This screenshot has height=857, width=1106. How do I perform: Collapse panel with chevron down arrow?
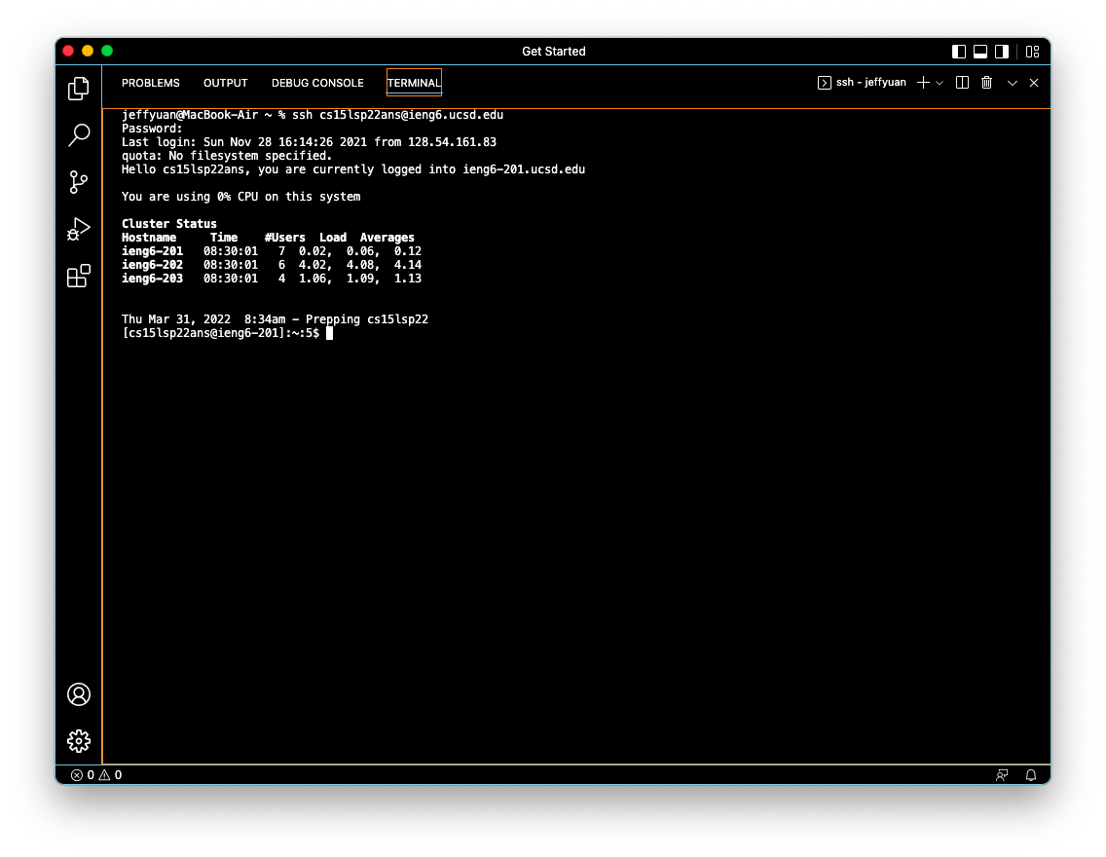(1013, 83)
